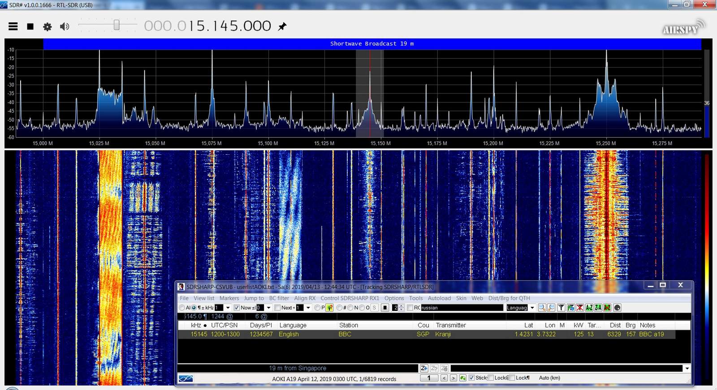Click the spectrum zoom slider on right edge
717x390 pixels.
(707, 93)
